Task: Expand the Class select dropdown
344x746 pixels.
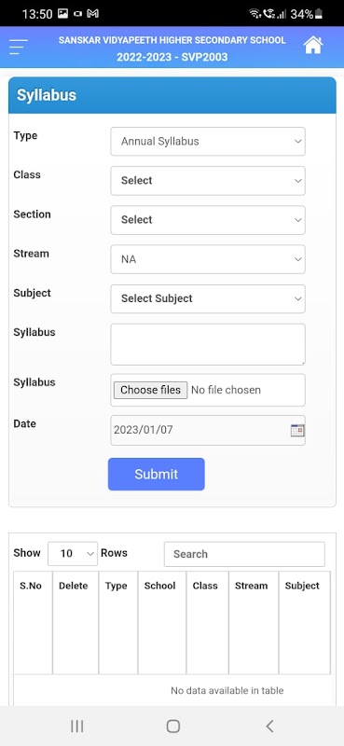Action: [x=208, y=181]
